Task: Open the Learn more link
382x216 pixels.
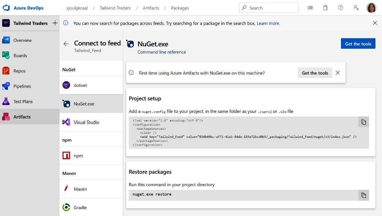Action: pyautogui.click(x=268, y=23)
